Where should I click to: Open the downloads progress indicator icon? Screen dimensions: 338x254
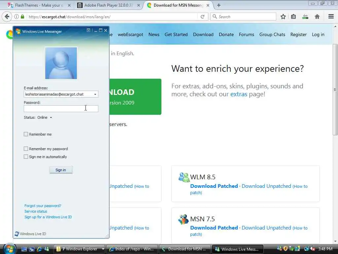click(x=305, y=17)
